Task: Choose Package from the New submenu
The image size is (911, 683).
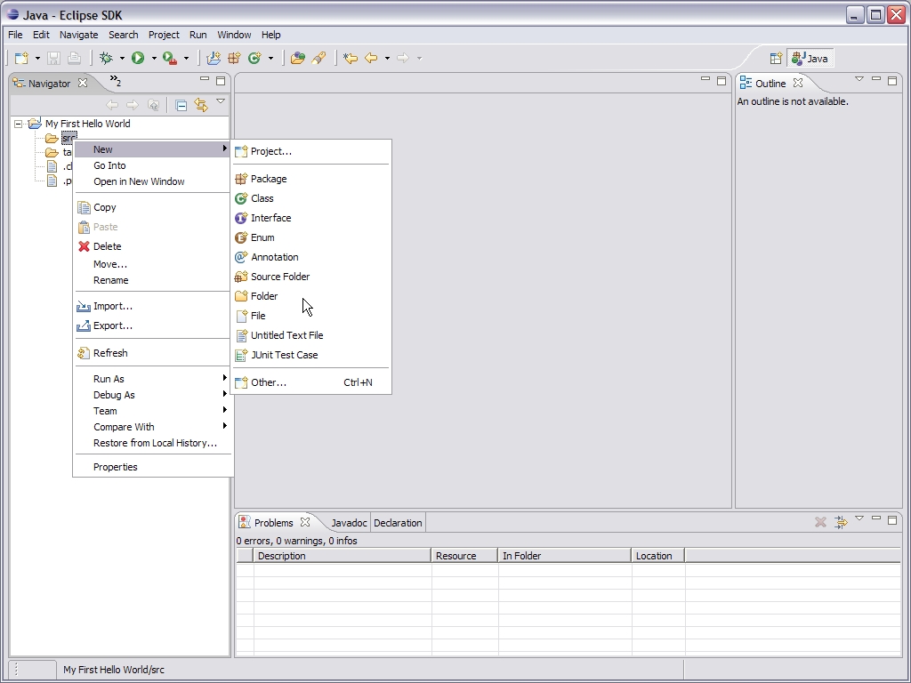Action: click(x=310, y=179)
